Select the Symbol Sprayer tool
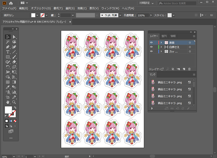 [8, 92]
